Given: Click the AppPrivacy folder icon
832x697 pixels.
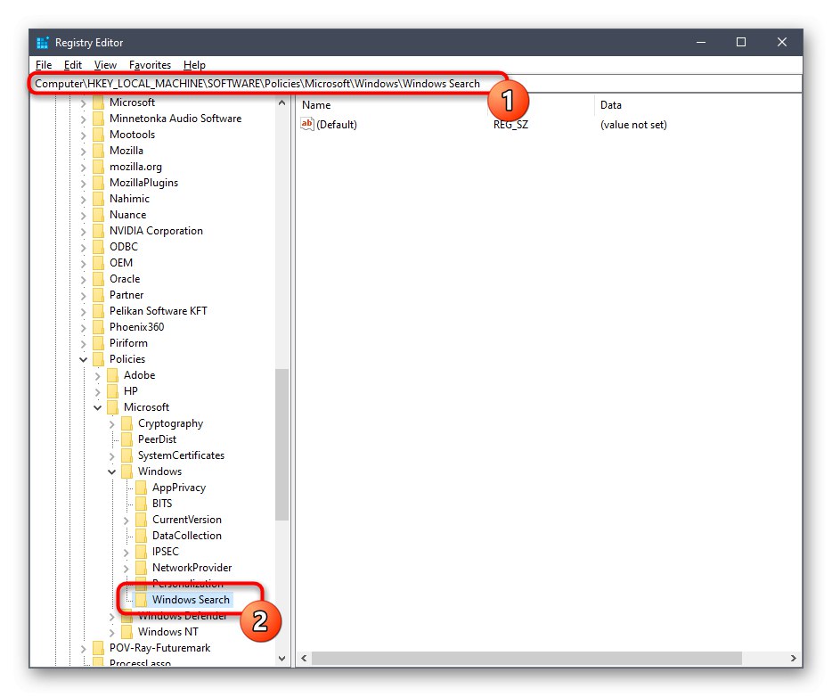Looking at the screenshot, I should tap(141, 488).
